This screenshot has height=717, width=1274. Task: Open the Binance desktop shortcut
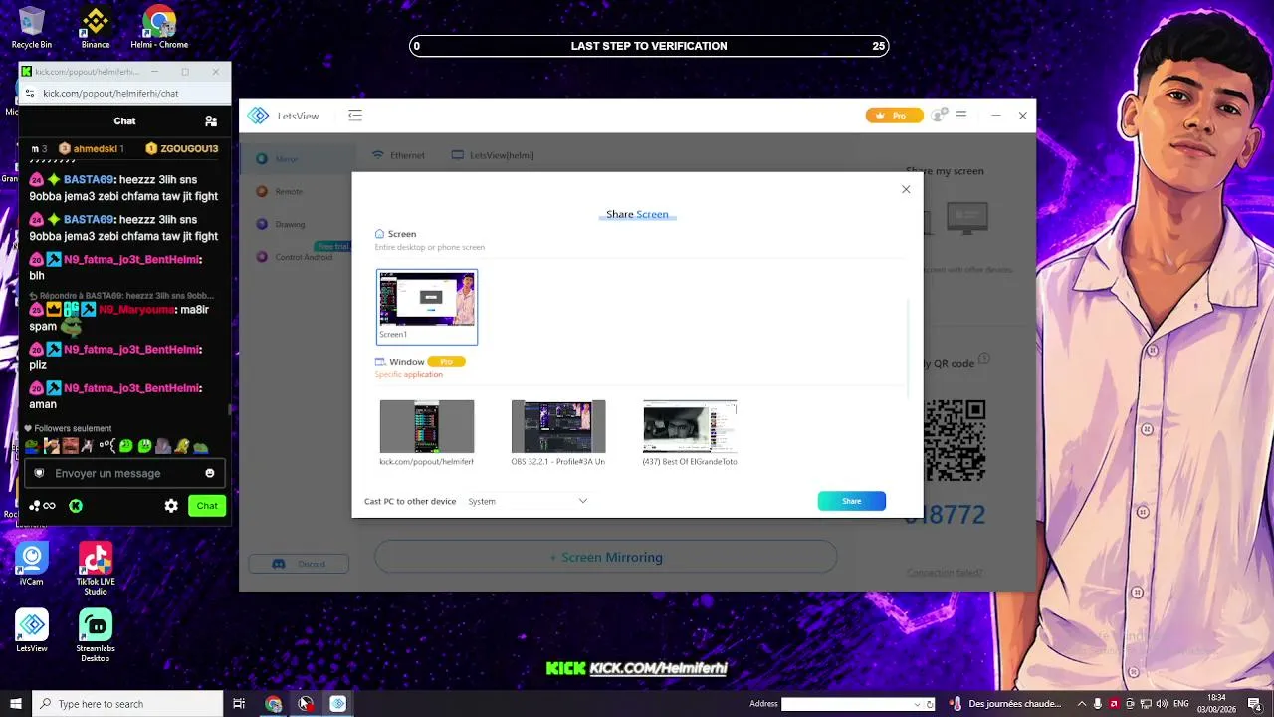click(96, 28)
